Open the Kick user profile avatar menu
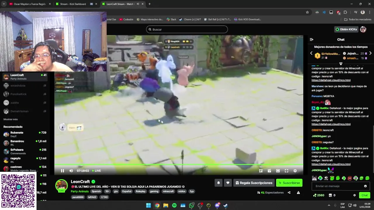Viewport: 374px width, 210px height. (363, 29)
